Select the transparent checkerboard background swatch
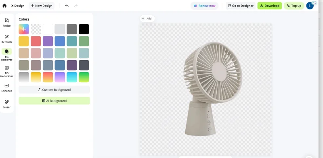Viewport: 323px width, 158px height. pos(36,29)
